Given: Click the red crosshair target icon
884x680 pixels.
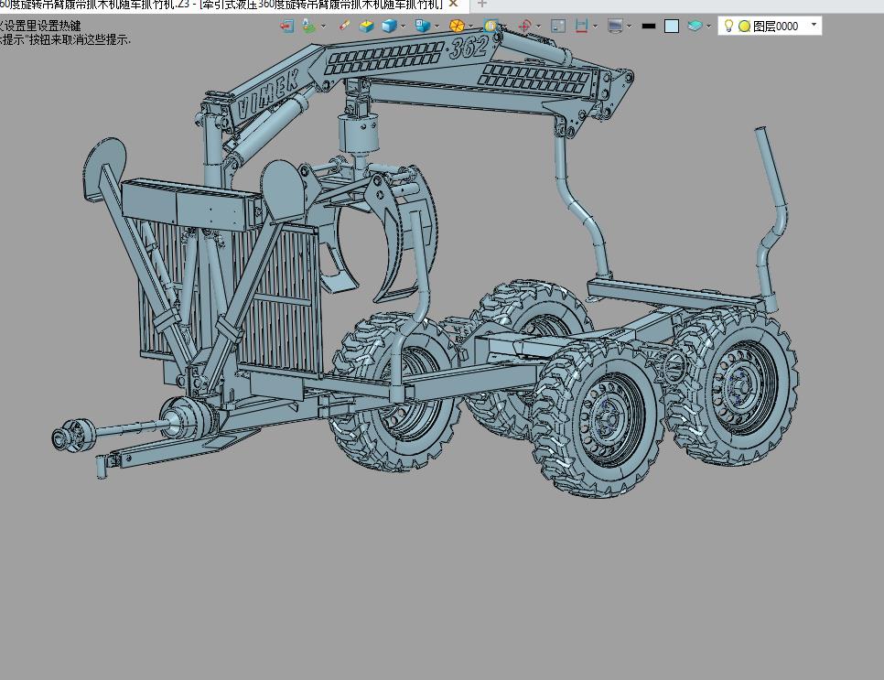Looking at the screenshot, I should coord(525,26).
